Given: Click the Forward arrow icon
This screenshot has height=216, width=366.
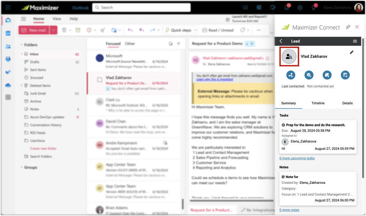Looking at the screenshot, I should [153, 30].
